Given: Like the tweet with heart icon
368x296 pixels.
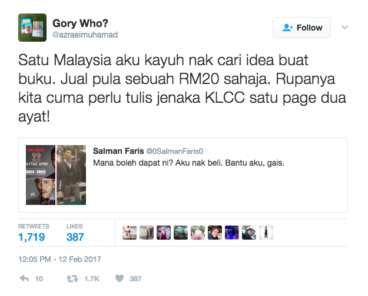Looking at the screenshot, I should pyautogui.click(x=120, y=278).
